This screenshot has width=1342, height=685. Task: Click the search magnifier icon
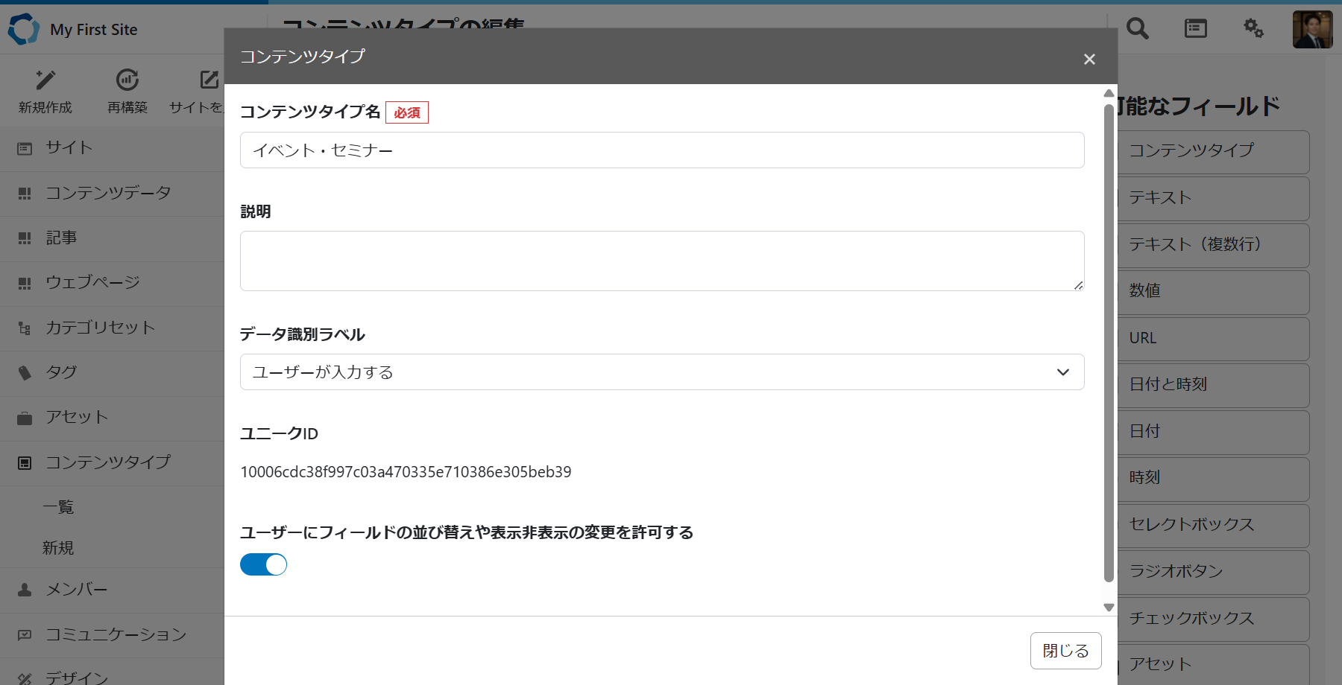point(1136,28)
